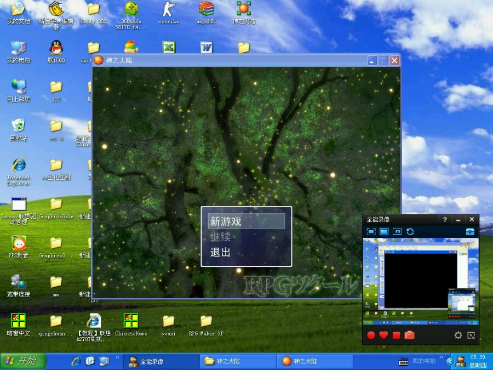Close the 神之大陆 game window
The height and width of the screenshot is (370, 493).
pos(394,60)
